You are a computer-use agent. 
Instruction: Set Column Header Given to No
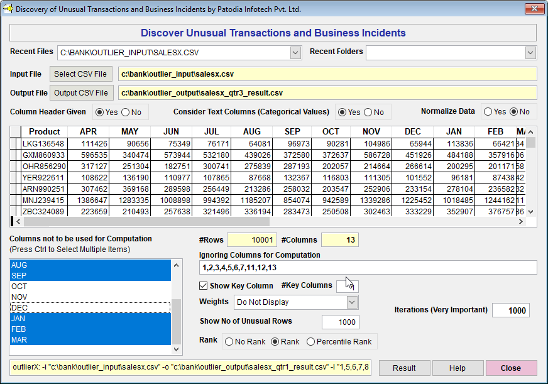(x=125, y=112)
